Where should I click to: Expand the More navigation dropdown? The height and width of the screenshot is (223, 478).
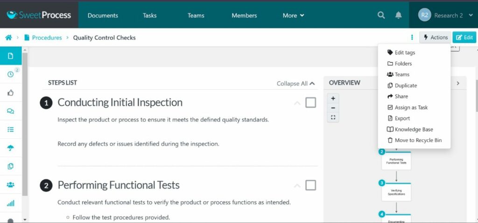click(x=293, y=15)
